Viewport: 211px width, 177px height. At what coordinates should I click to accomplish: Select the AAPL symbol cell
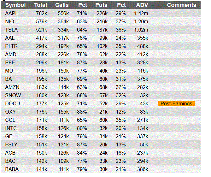click(12, 13)
